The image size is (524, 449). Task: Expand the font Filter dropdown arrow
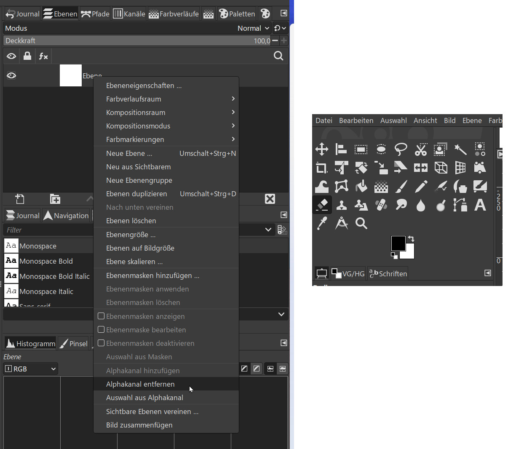click(268, 230)
